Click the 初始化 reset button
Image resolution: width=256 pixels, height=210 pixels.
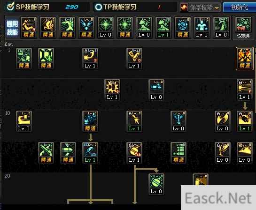coord(240,7)
